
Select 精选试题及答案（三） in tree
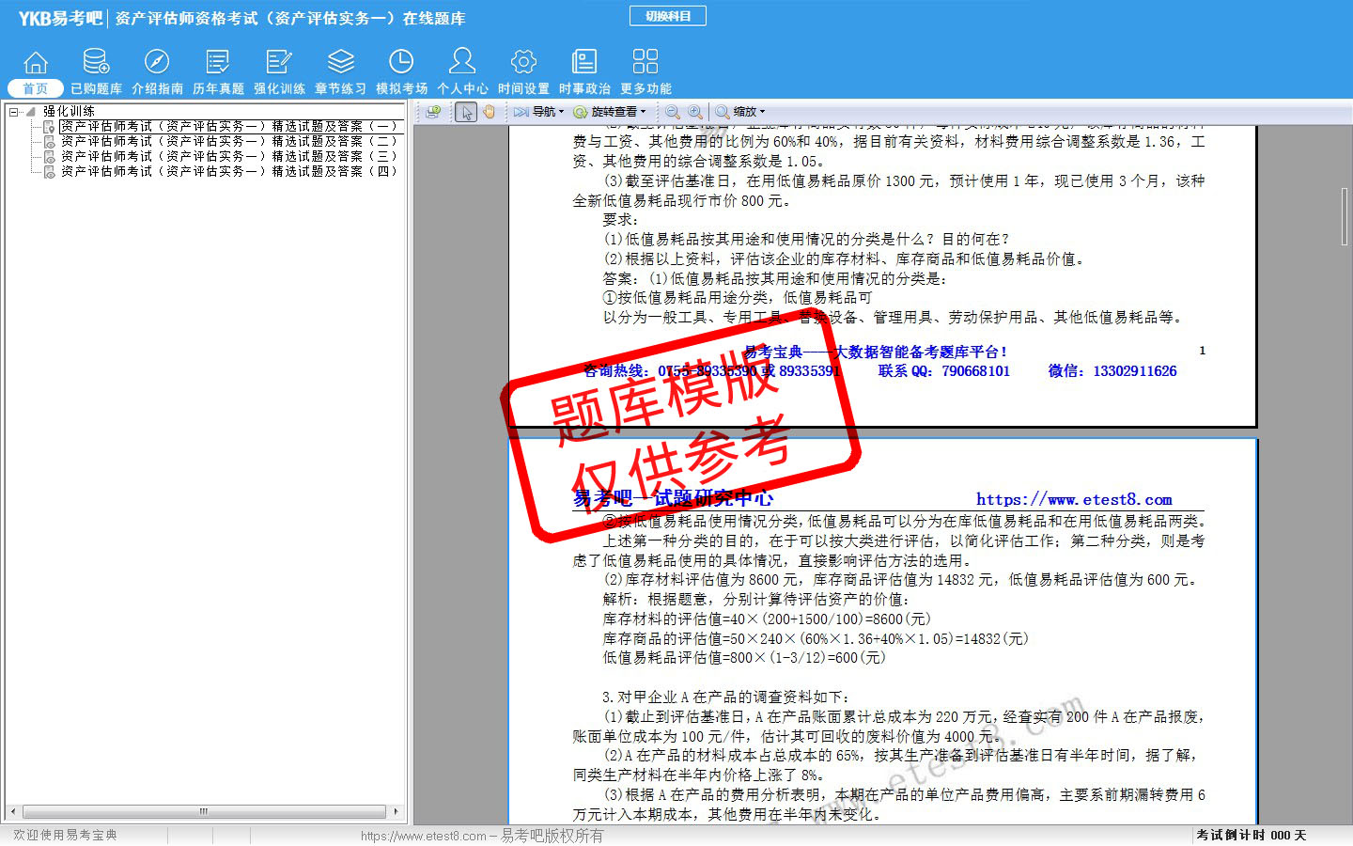(x=229, y=156)
